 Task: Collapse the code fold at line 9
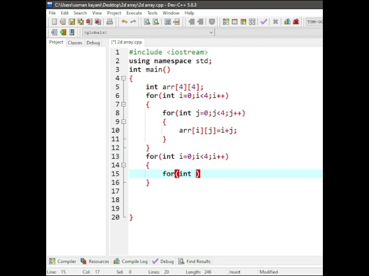123,121
